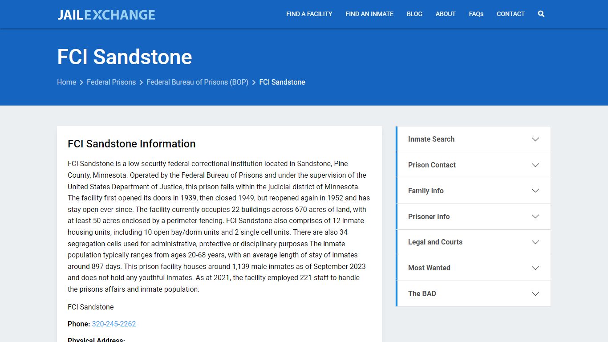This screenshot has height=342, width=608.
Task: Select the Most Wanted sidebar label
Action: (429, 268)
